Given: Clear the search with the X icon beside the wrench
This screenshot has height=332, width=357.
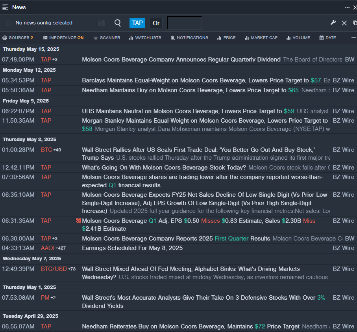Looking at the screenshot, I should [344, 23].
